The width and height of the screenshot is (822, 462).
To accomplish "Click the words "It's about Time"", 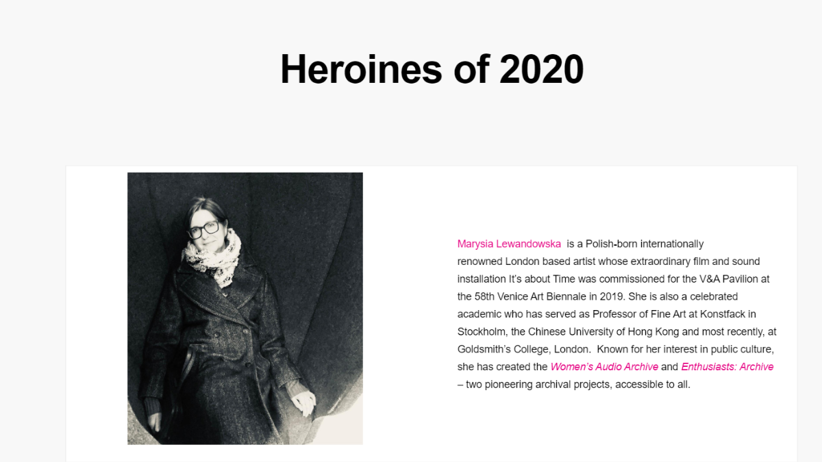I will click(542, 279).
